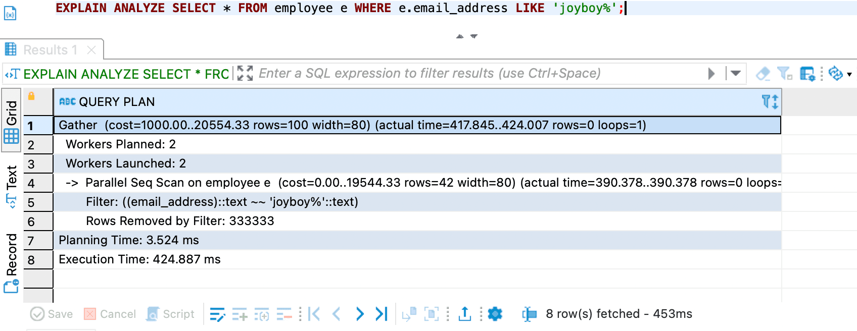Close the Results 1 tab

(91, 50)
